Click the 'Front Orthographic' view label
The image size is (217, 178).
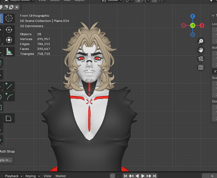pyautogui.click(x=35, y=16)
